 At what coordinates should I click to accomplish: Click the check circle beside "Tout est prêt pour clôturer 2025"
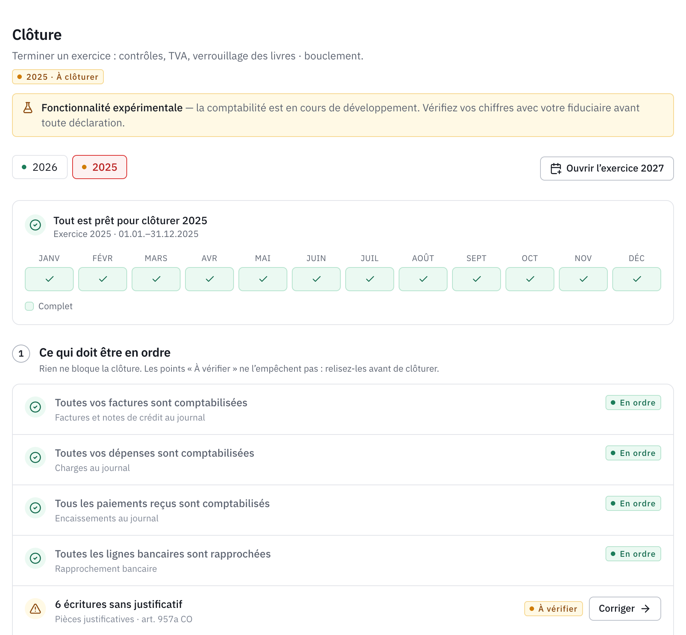(x=35, y=225)
